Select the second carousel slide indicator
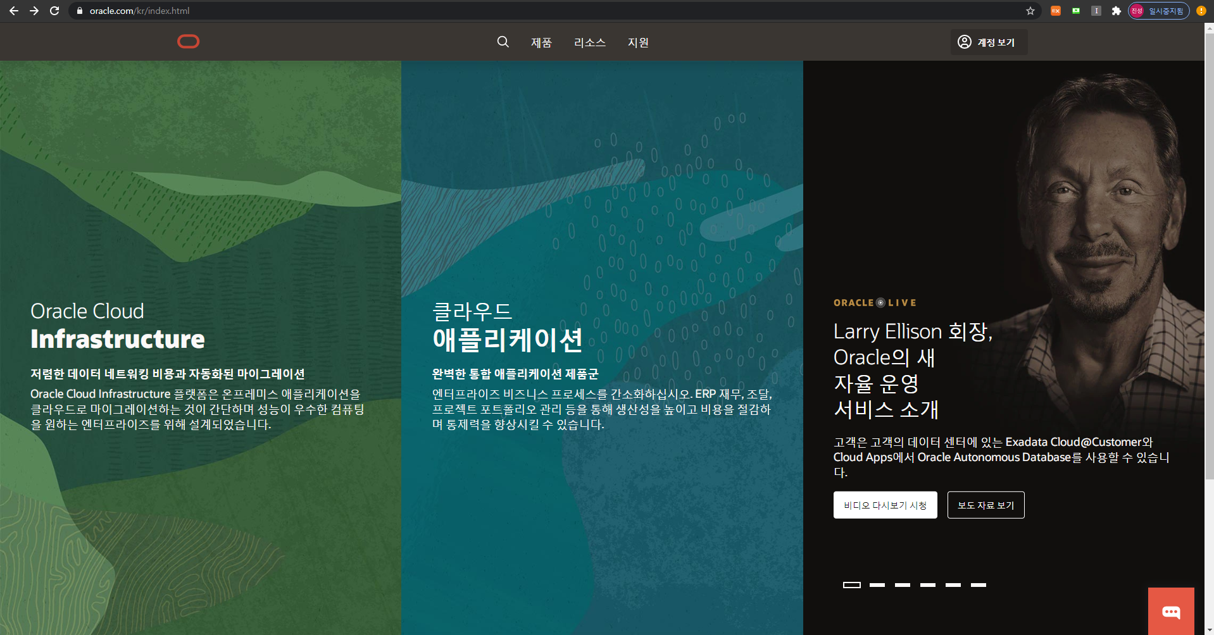This screenshot has width=1214, height=635. (877, 585)
